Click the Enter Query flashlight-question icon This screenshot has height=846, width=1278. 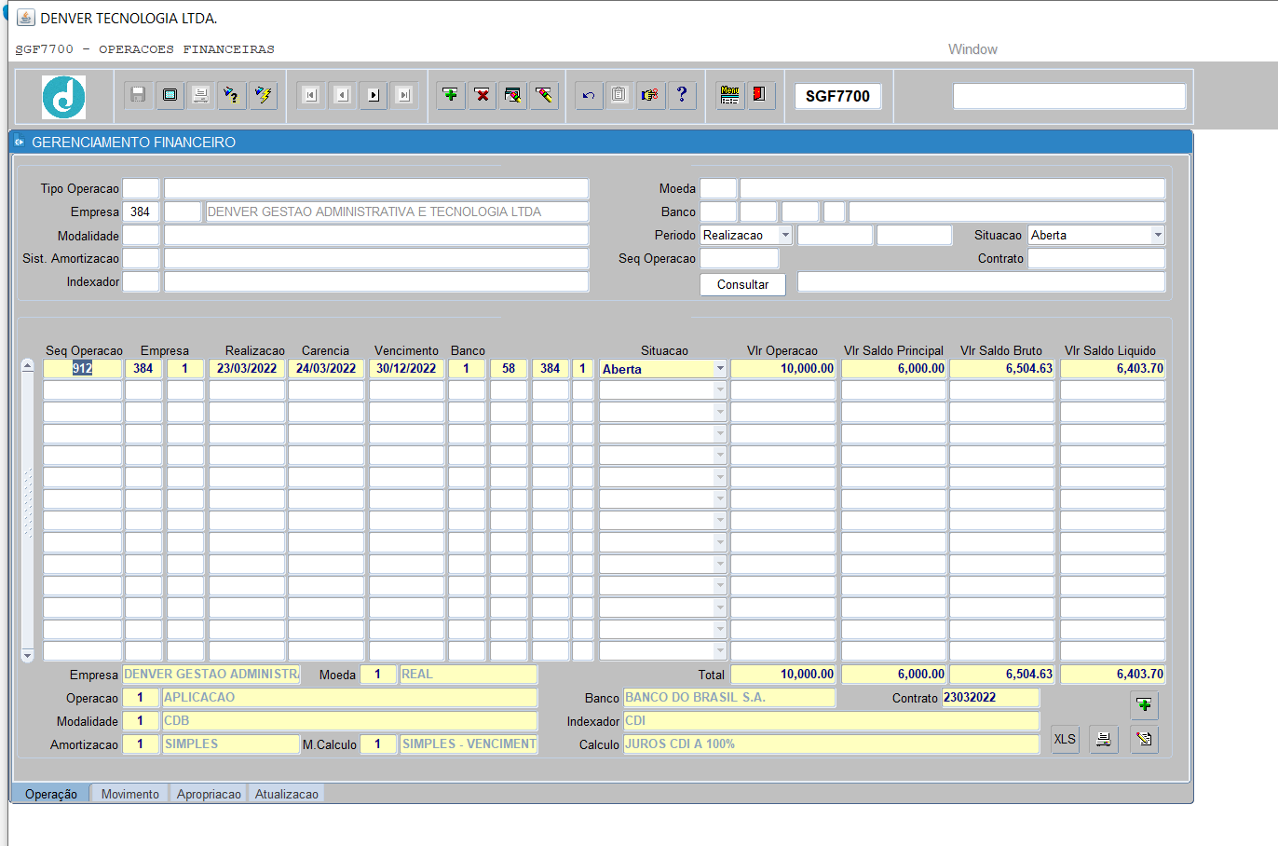(232, 95)
